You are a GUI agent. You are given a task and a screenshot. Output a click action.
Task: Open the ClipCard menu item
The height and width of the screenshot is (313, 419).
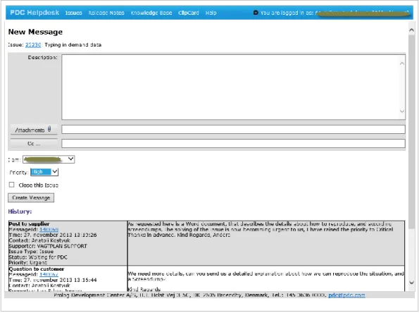[x=189, y=13]
